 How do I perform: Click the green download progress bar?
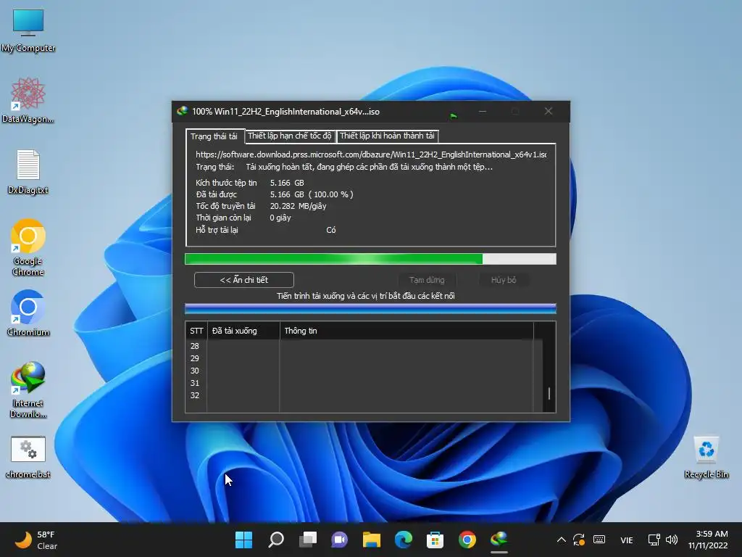pyautogui.click(x=370, y=259)
